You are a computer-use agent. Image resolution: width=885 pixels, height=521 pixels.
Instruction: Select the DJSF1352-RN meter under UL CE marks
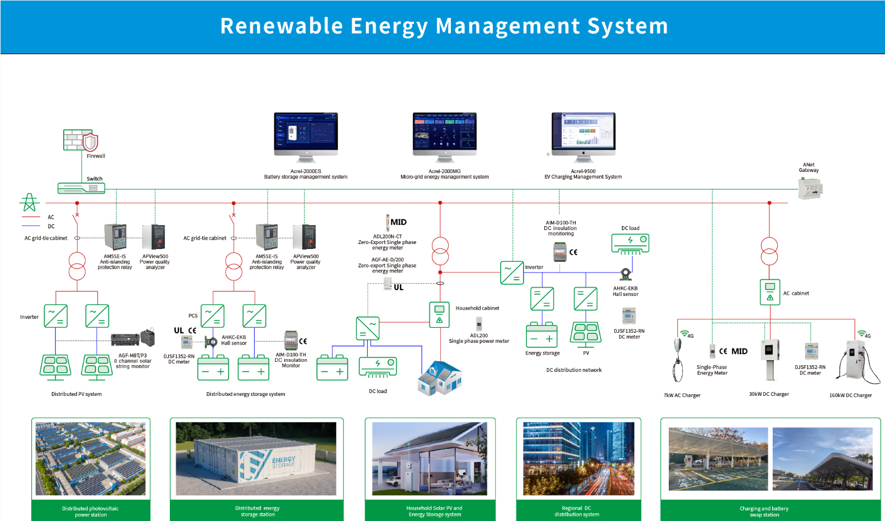coord(187,342)
